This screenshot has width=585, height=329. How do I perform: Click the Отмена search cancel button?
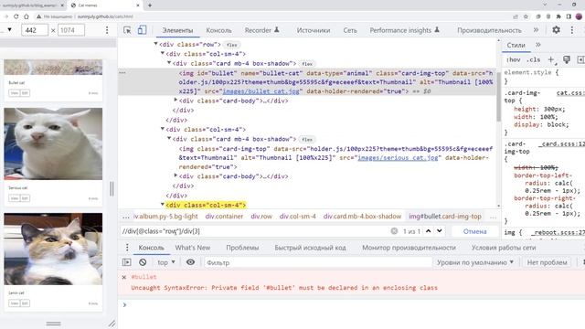click(x=474, y=231)
